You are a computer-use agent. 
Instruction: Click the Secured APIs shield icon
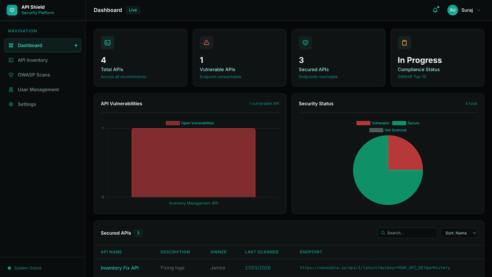tap(305, 42)
